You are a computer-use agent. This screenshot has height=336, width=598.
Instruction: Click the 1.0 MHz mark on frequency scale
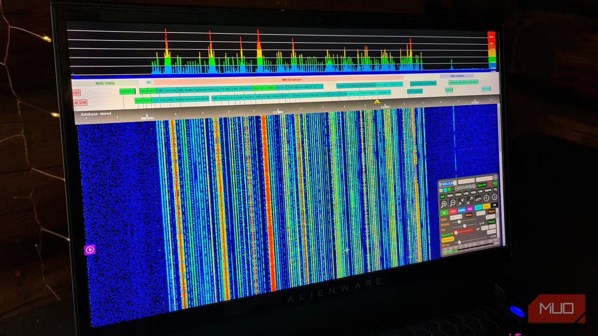click(x=278, y=112)
